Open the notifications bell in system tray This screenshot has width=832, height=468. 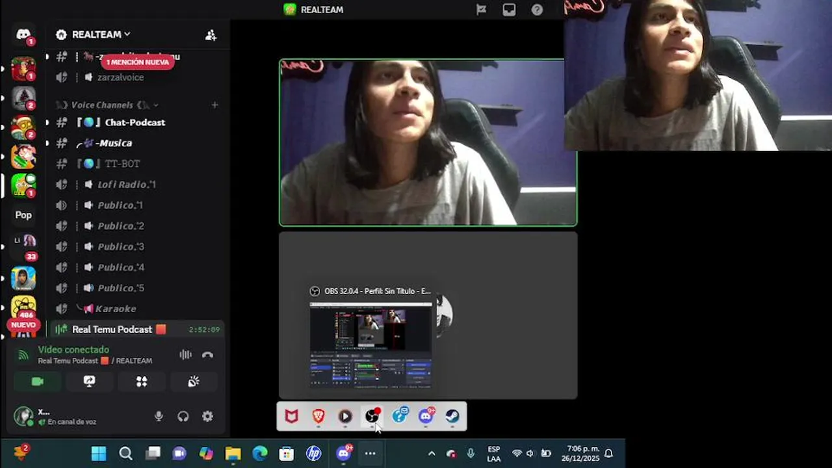pyautogui.click(x=608, y=454)
